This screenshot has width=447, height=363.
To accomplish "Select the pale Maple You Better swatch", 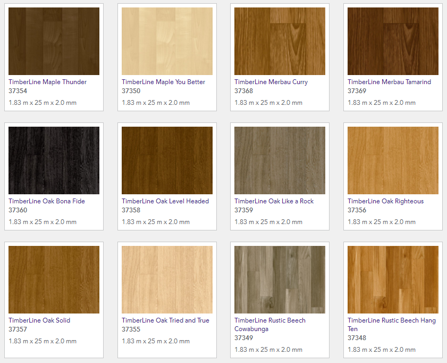I will click(167, 41).
